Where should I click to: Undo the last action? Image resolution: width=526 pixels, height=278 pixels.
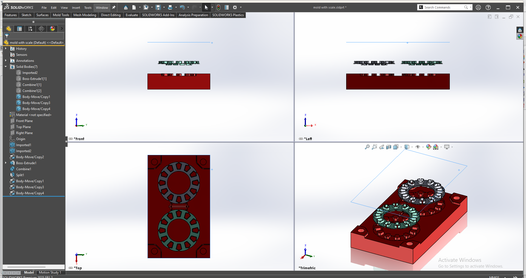tap(182, 7)
